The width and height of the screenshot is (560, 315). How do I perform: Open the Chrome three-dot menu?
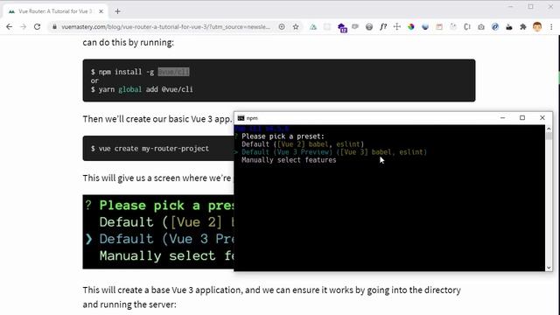click(x=551, y=27)
